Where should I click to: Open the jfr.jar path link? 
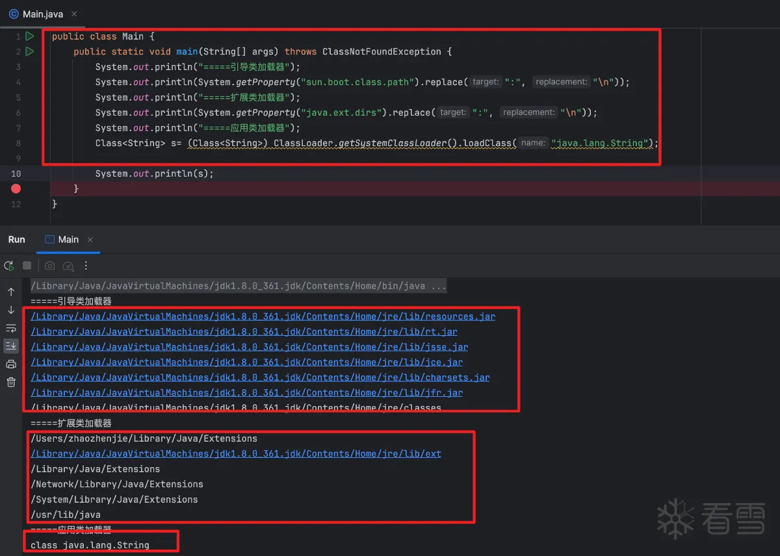246,392
